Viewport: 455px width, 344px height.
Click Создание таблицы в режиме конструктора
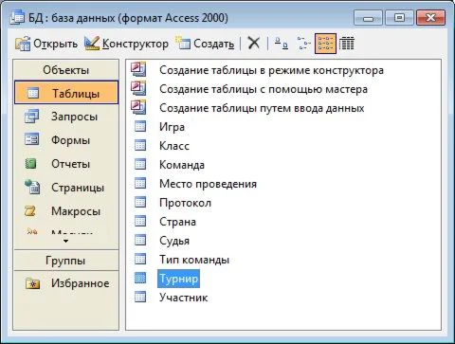click(271, 70)
